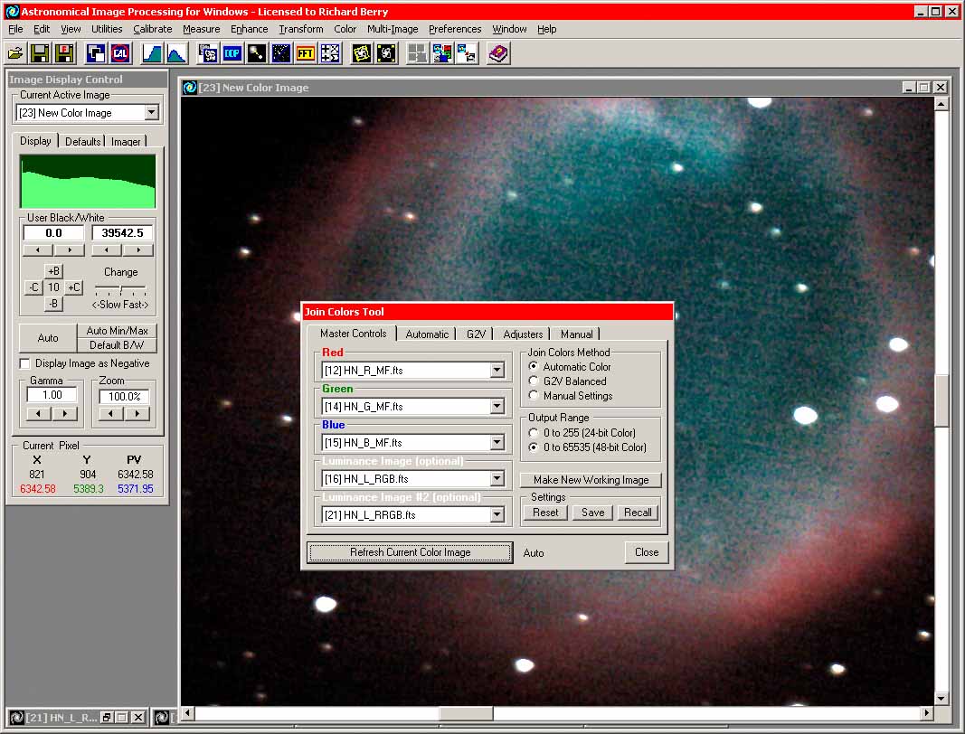Open the Multi-Image menu
Image resolution: width=965 pixels, height=734 pixels.
tap(392, 29)
